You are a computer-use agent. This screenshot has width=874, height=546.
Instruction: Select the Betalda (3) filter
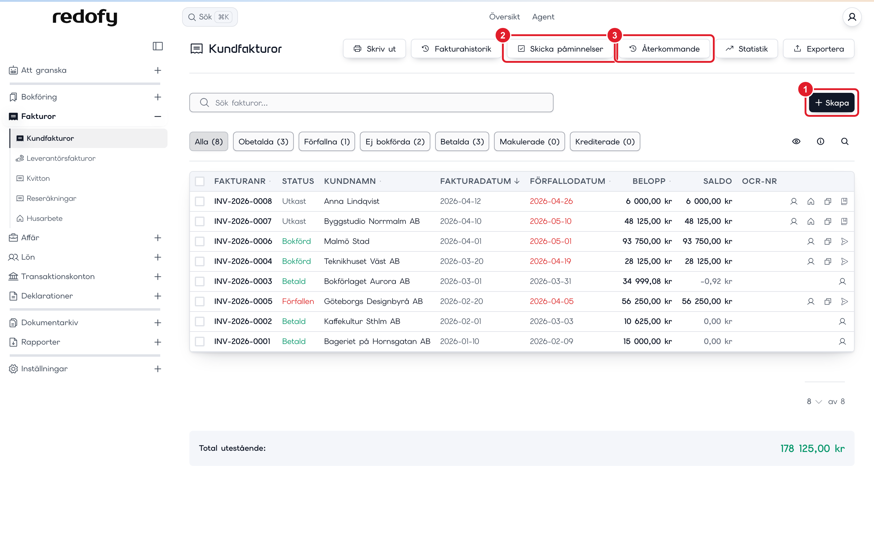(x=462, y=142)
